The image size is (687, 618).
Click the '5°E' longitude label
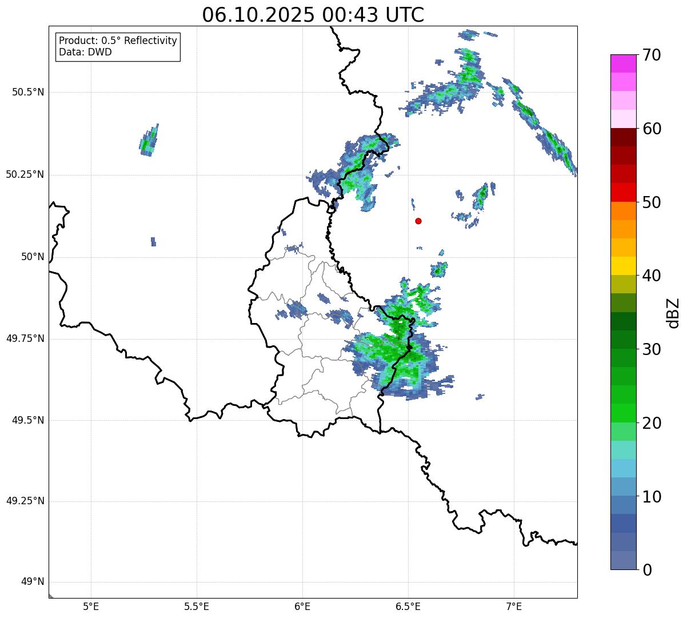click(x=91, y=607)
